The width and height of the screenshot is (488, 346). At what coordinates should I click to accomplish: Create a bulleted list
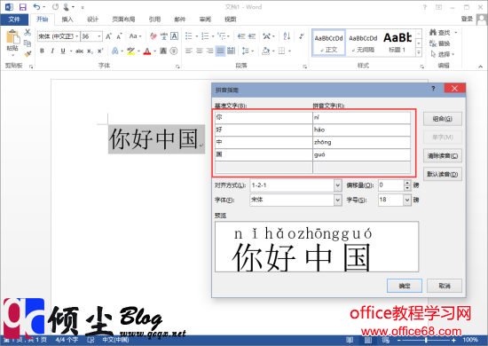[x=189, y=36]
